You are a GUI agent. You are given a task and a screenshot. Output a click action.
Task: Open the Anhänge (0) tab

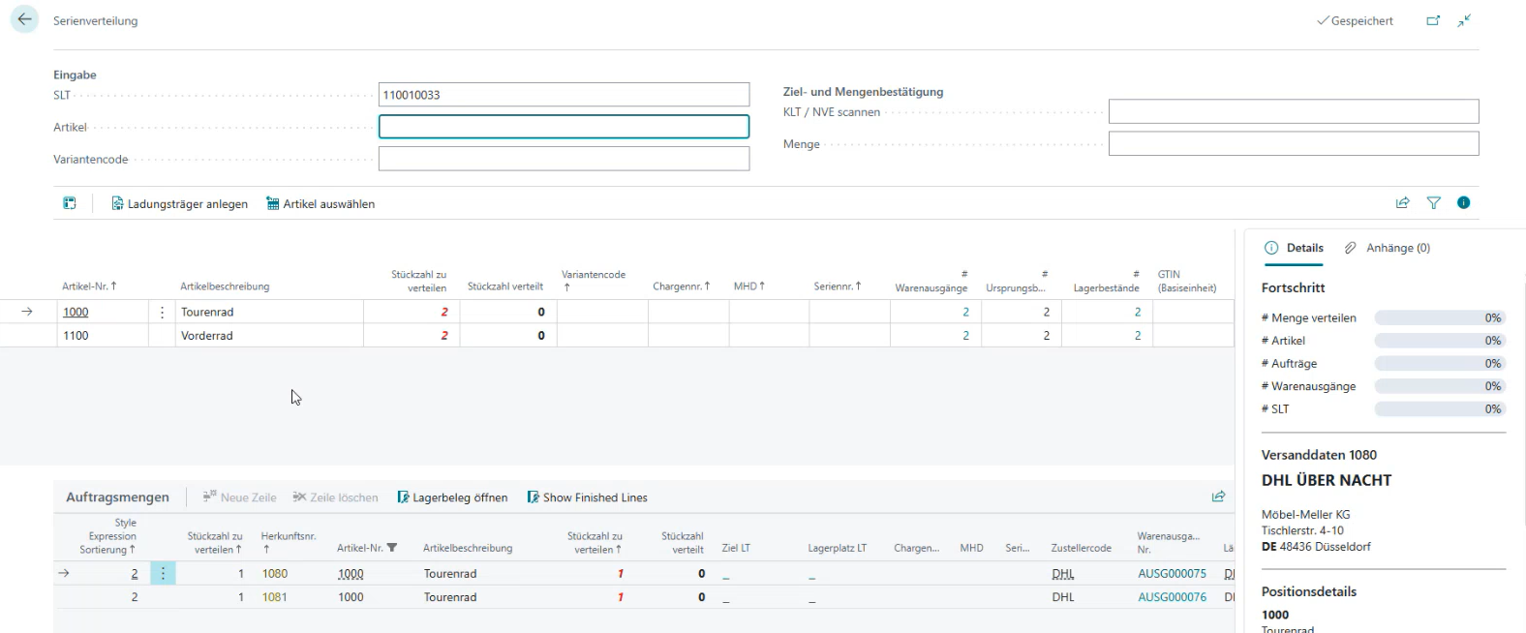[x=1388, y=248]
